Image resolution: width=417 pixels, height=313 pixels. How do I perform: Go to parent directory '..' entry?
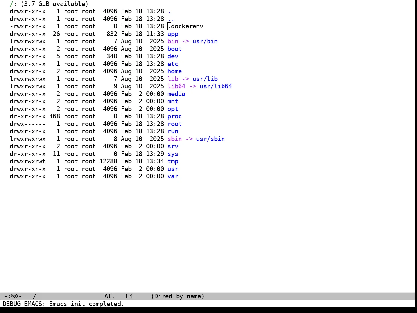click(171, 19)
